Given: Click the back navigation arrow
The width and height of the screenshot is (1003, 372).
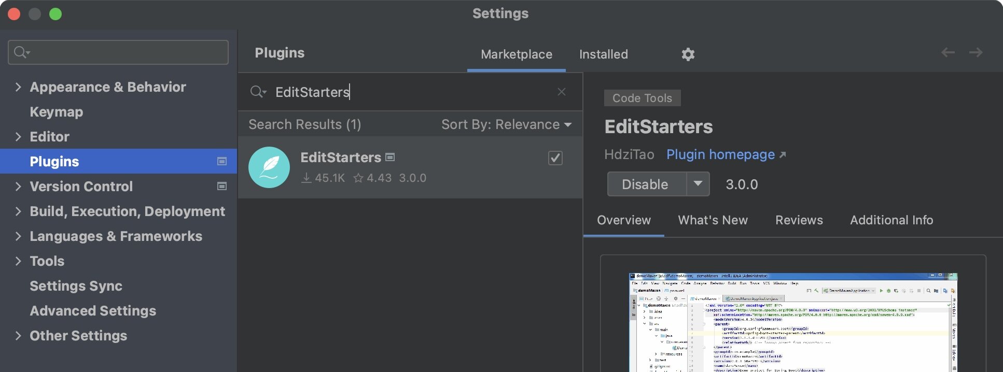Looking at the screenshot, I should click(x=948, y=52).
